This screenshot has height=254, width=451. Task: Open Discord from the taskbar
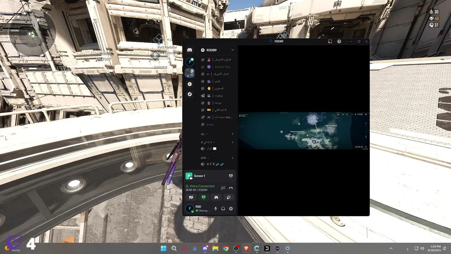tap(205, 248)
